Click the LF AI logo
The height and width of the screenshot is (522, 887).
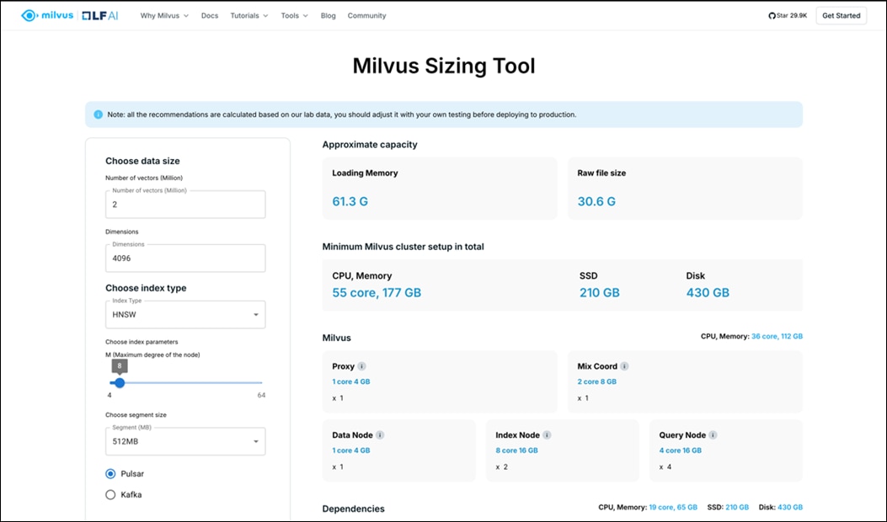(x=99, y=14)
